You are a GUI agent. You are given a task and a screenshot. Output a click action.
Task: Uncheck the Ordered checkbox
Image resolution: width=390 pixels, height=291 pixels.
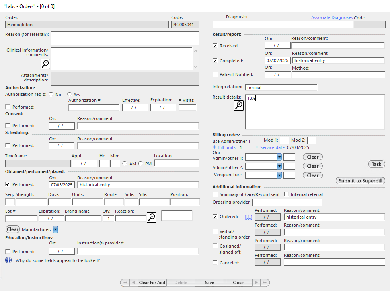(x=215, y=216)
